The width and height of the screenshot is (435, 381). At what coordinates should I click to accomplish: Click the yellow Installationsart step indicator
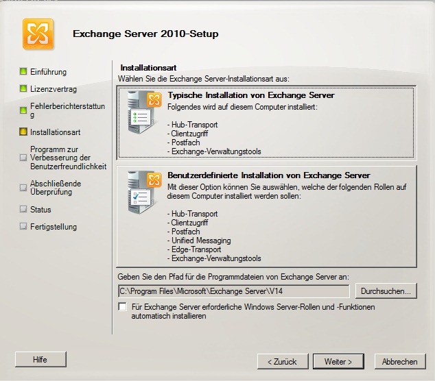tap(23, 132)
